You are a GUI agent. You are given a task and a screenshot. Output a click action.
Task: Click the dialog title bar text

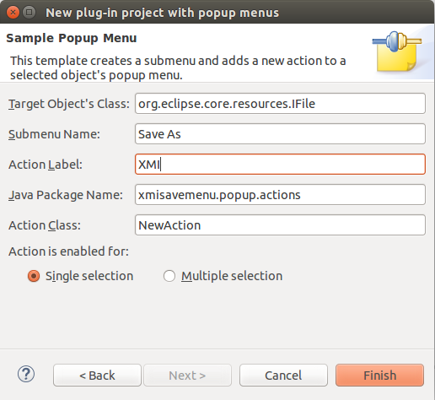(163, 13)
